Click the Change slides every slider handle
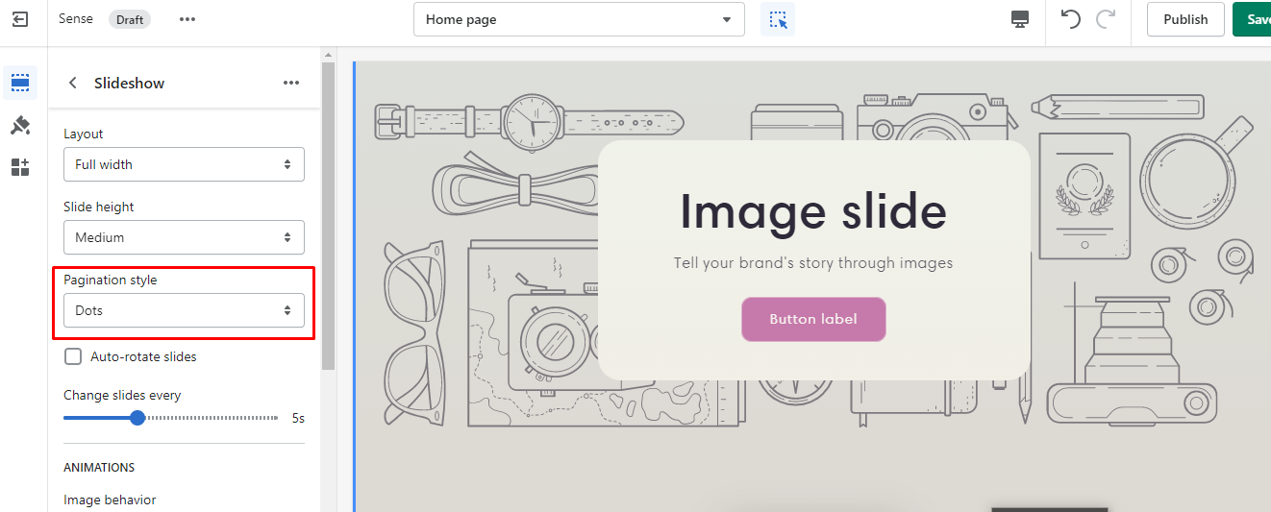Viewport: 1271px width, 512px height. coord(137,418)
